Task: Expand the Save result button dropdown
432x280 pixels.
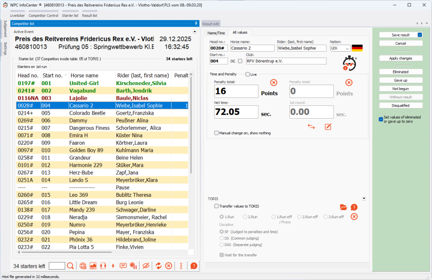Action: 420,35
